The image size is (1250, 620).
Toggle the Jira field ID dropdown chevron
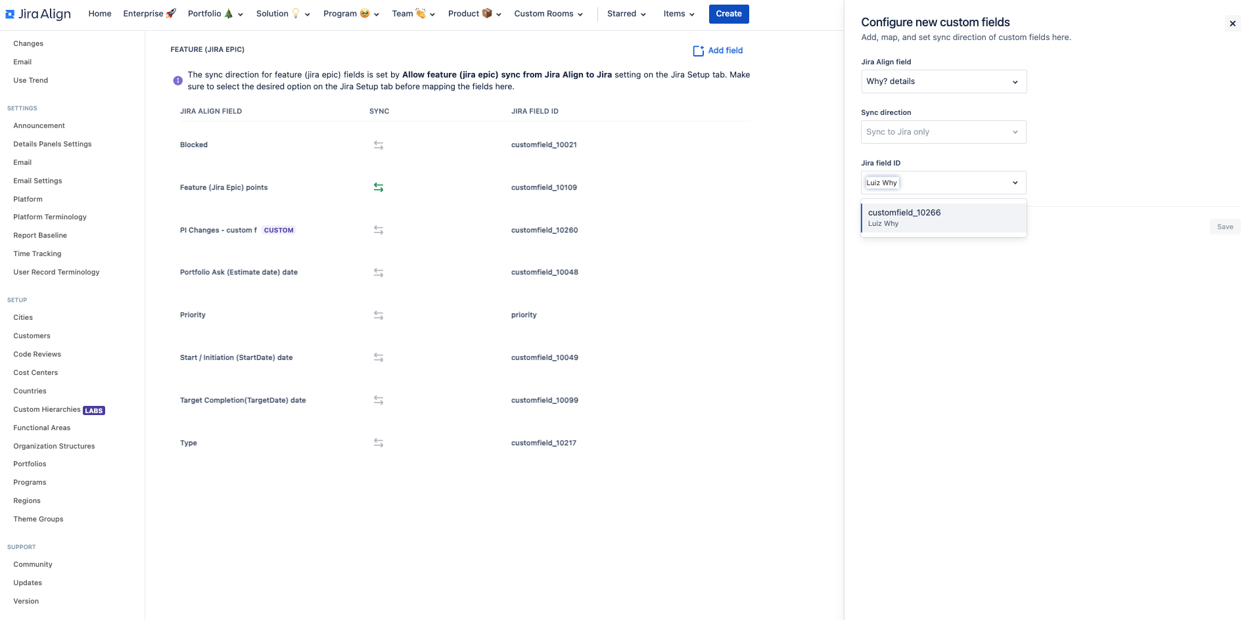tap(1015, 183)
